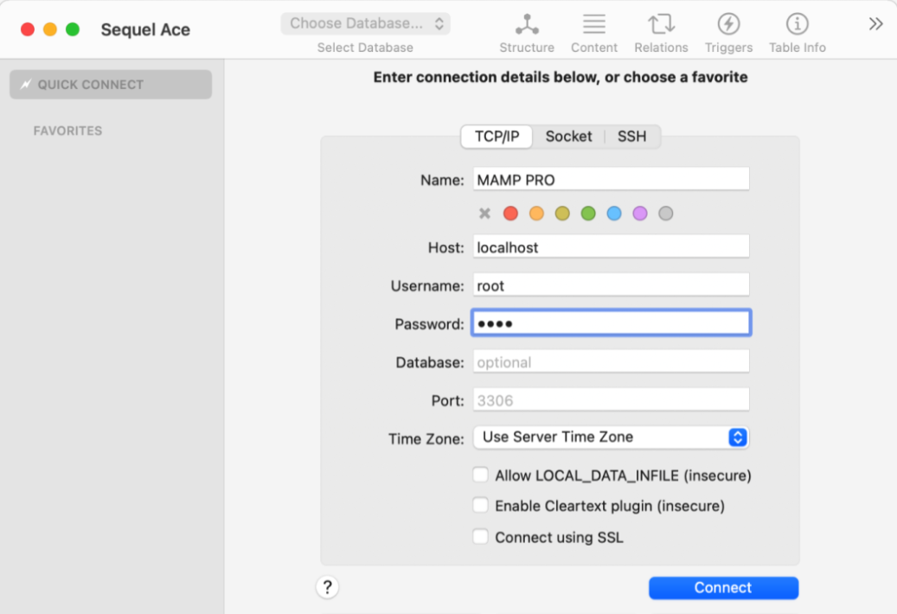The image size is (897, 614).
Task: Click the Host field showing localhost
Action: 611,247
